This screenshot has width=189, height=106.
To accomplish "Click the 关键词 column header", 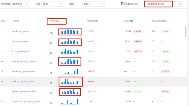I will [x=16, y=21].
